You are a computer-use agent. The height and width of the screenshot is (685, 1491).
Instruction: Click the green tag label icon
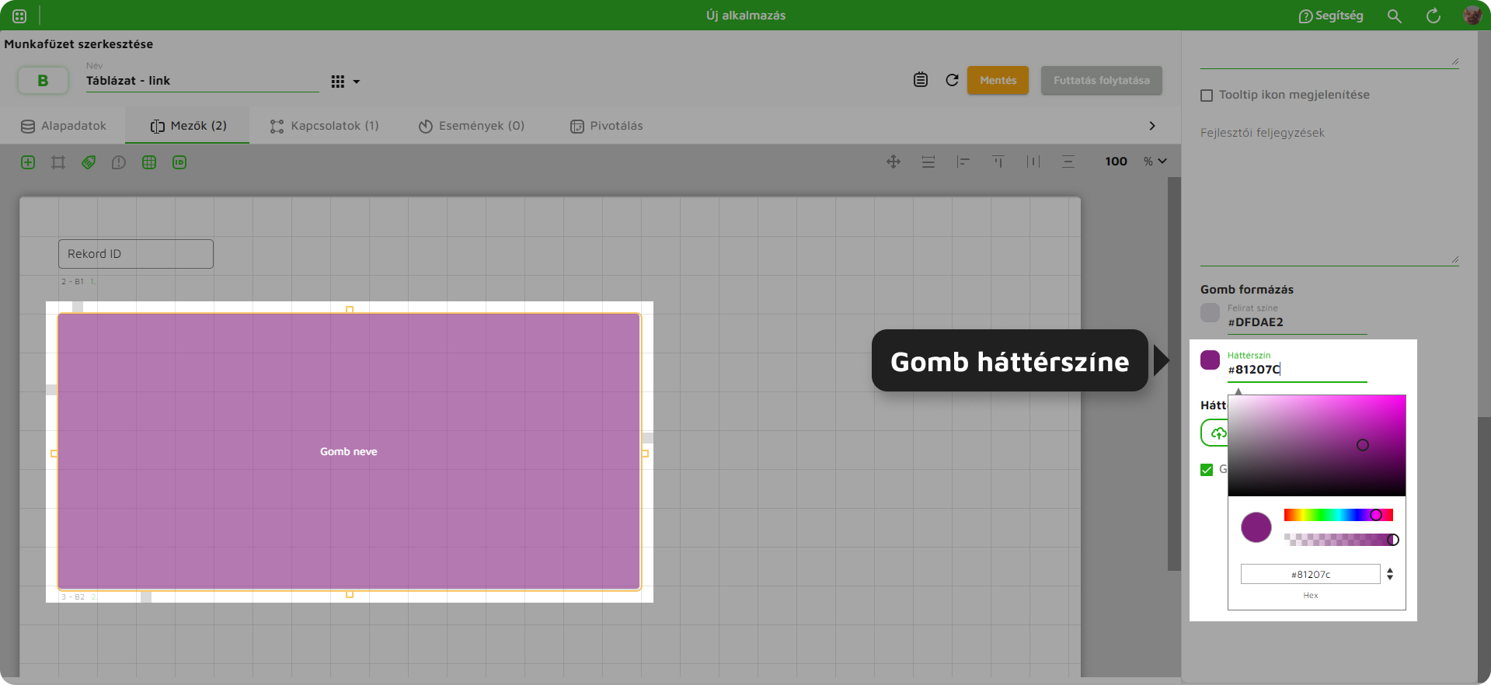pos(89,162)
